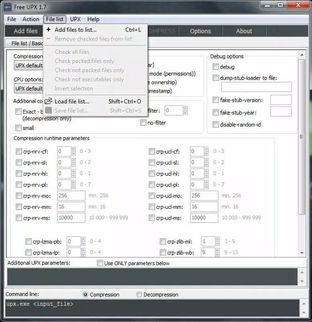Click the crp-nrv-ms value field
Image resolution: width=312 pixels, height=322 pixels.
(71, 218)
